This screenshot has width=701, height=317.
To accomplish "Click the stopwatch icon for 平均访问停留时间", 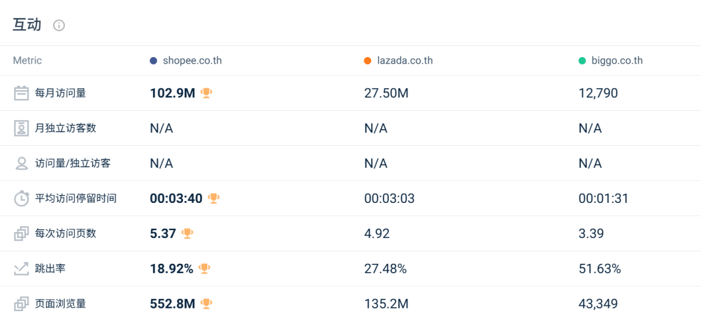I will coord(22,198).
